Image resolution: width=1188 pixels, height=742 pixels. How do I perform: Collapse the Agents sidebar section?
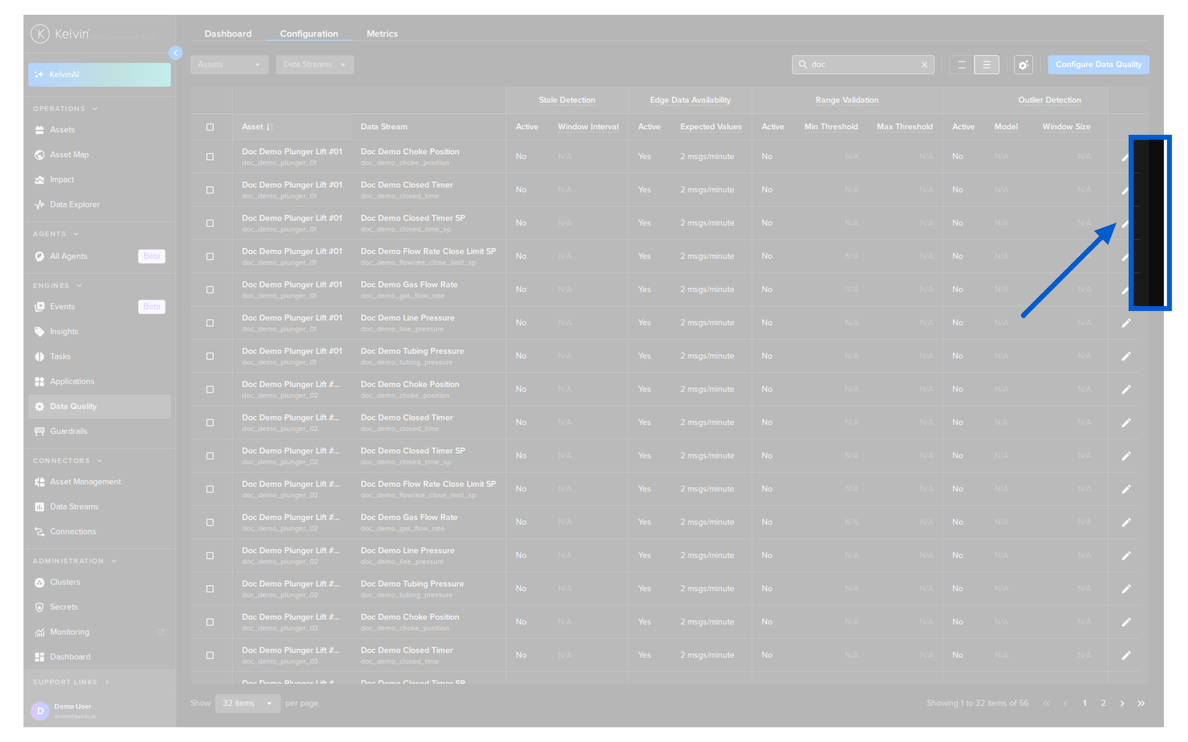pos(56,234)
